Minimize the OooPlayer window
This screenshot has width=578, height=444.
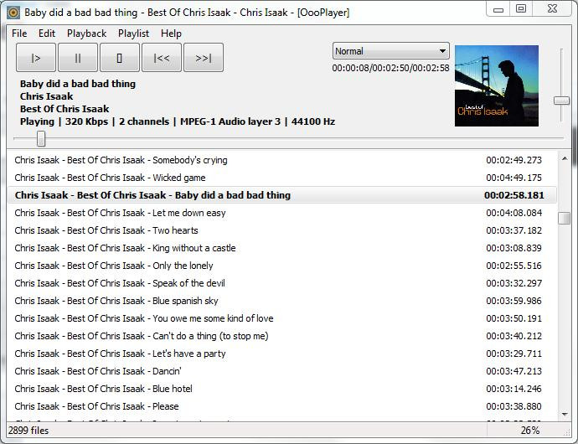(x=498, y=9)
